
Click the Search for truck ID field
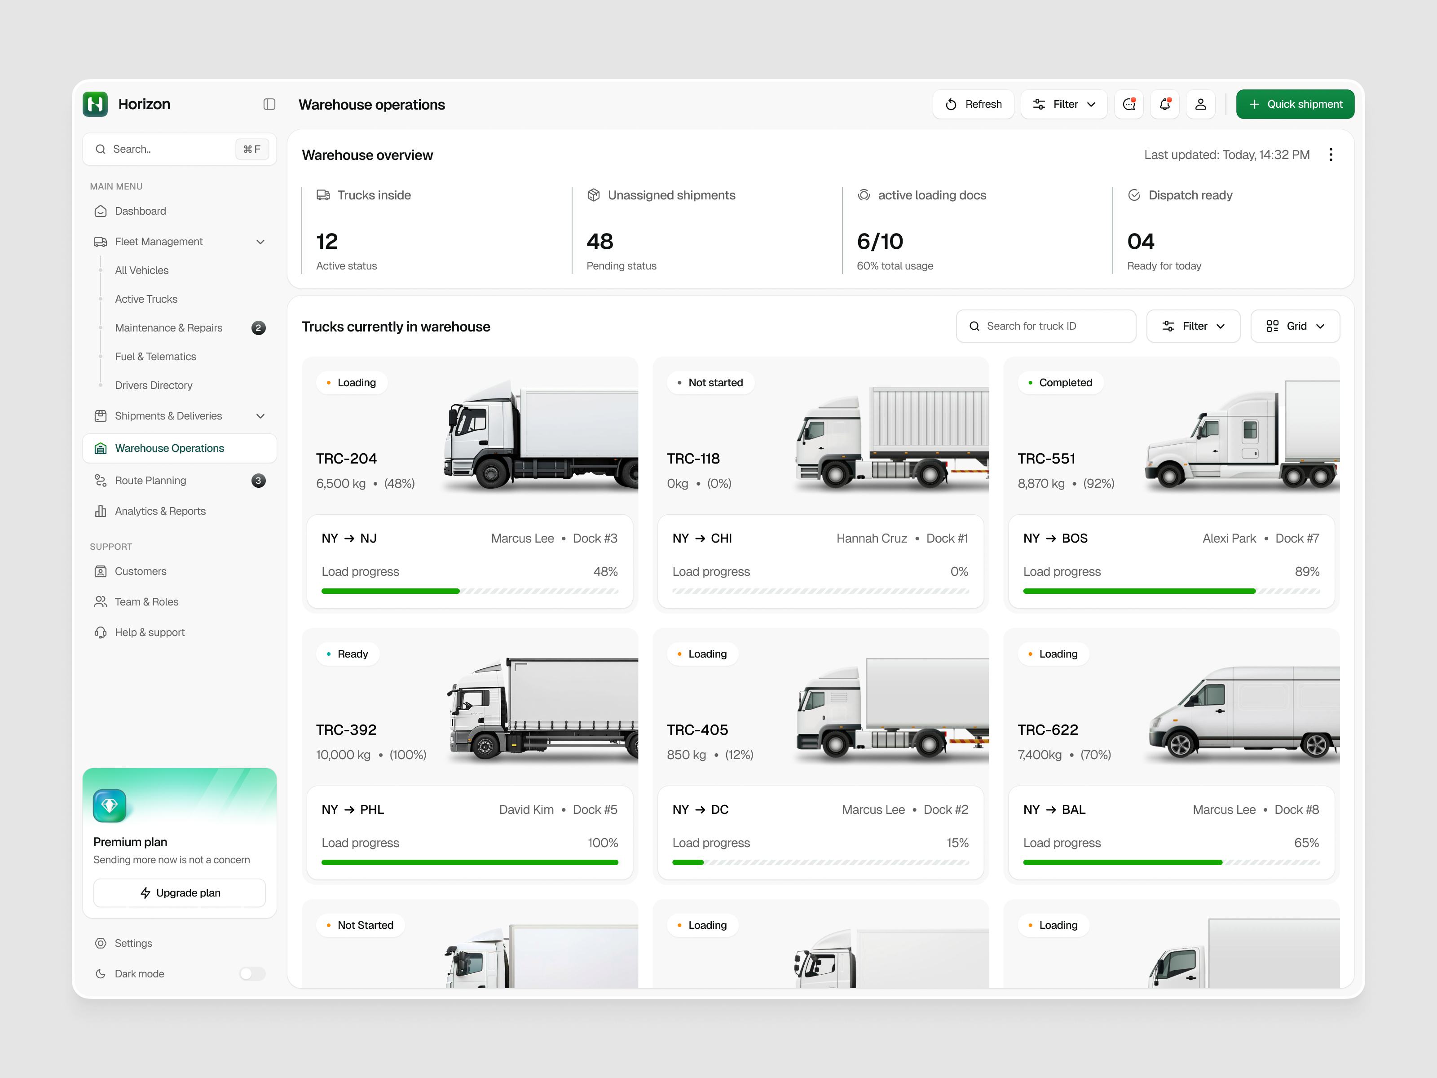1045,326
